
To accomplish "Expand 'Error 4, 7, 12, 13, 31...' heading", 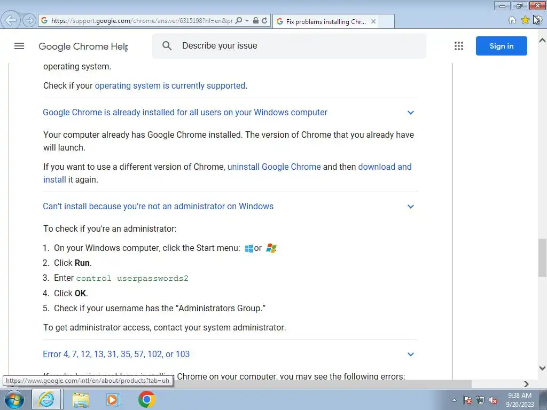I will click(x=116, y=354).
